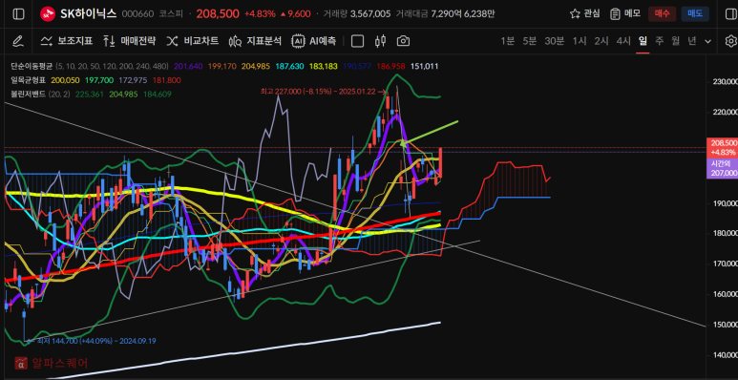Click the 184,609 Bollinger lower value

tap(158, 95)
